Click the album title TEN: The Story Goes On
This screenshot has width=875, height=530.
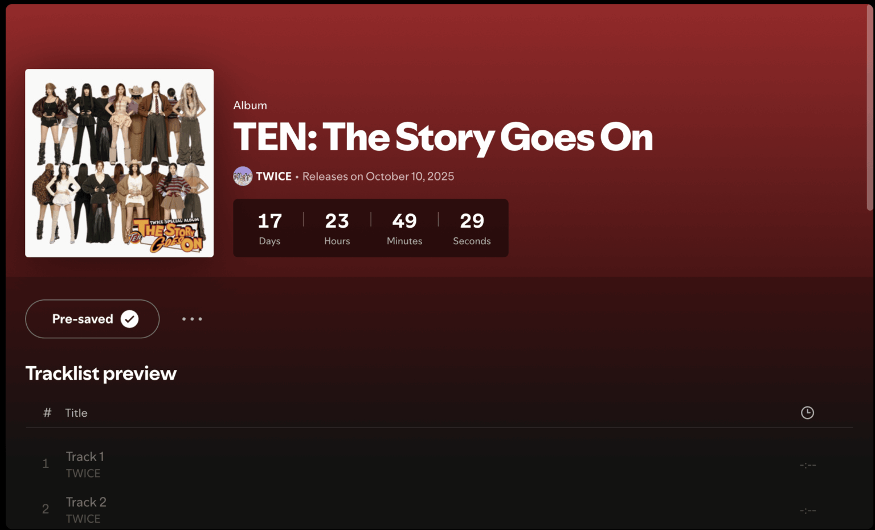click(443, 137)
